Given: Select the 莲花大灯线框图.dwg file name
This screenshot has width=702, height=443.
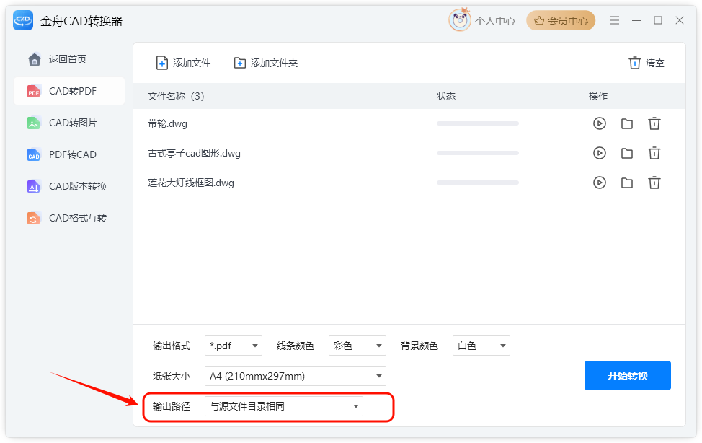Looking at the screenshot, I should click(191, 183).
